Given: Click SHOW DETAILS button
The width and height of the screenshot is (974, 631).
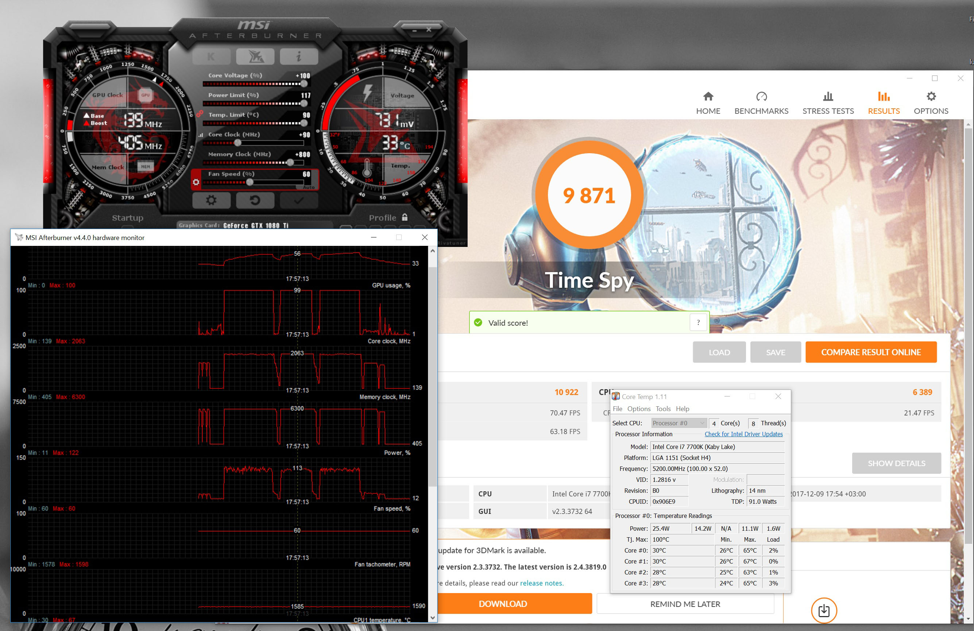Looking at the screenshot, I should pos(896,463).
